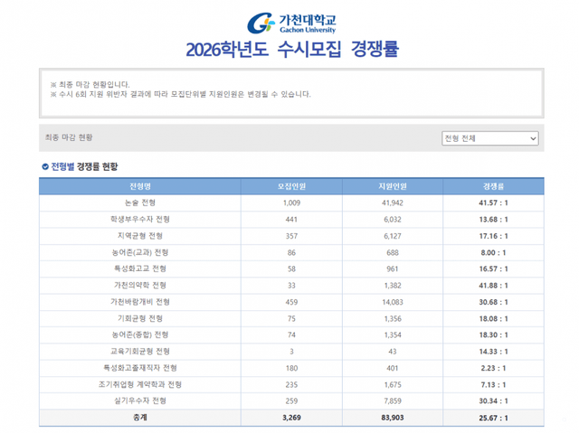The image size is (579, 433).
Task: Select the 학생부우수자 전형 row name
Action: click(x=139, y=220)
